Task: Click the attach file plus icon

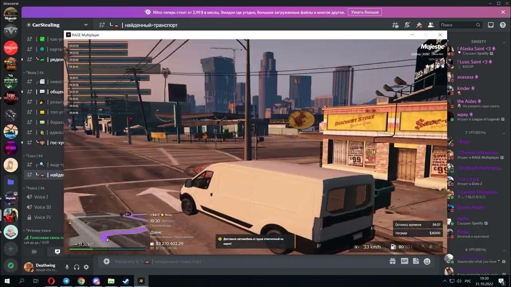Action: pos(107,261)
